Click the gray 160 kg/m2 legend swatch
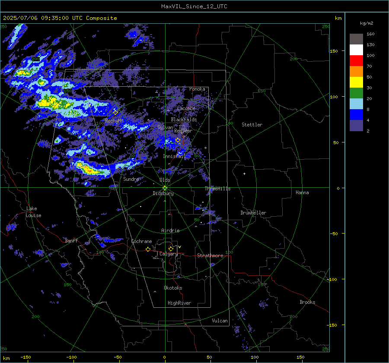Image resolution: width=389 pixels, height=363 pixels. point(356,39)
